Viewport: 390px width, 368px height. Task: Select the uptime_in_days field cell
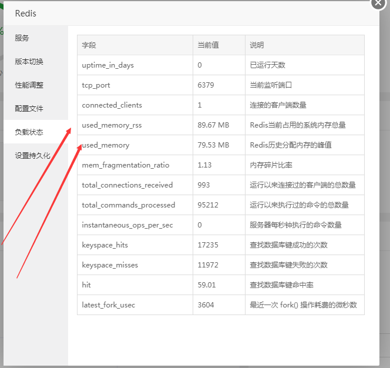(x=108, y=65)
